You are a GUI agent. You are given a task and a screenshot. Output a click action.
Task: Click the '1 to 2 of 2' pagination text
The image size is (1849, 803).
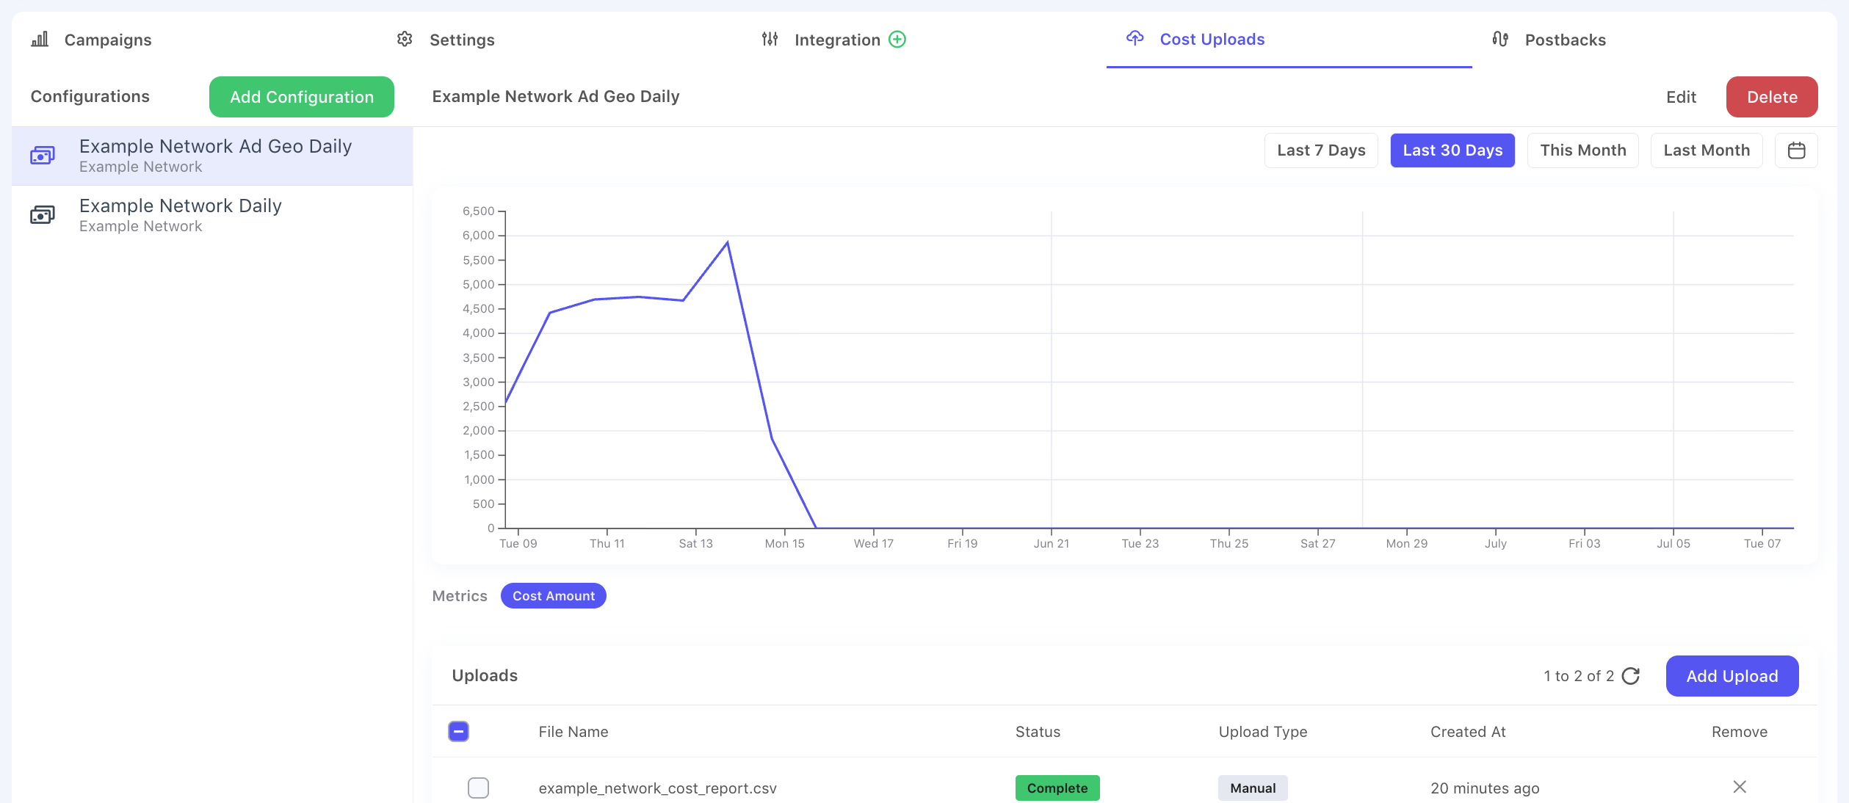(x=1579, y=676)
